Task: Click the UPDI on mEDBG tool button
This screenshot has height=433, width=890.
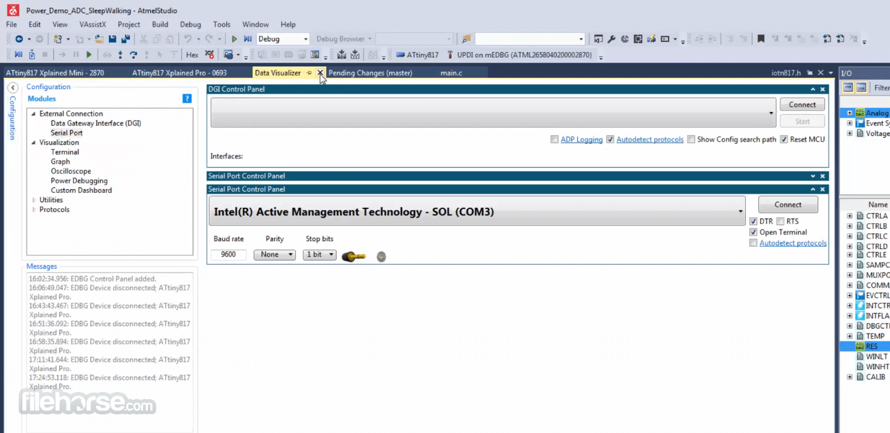Action: tap(519, 55)
